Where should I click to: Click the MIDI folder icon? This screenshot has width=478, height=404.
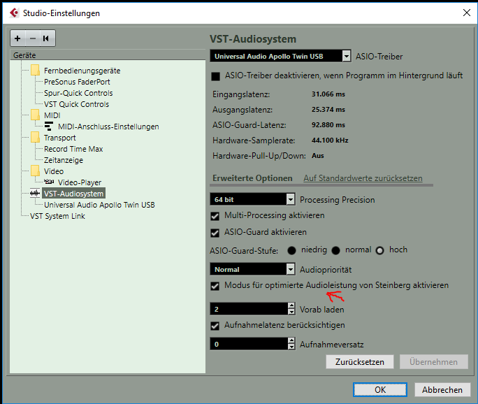[35, 115]
